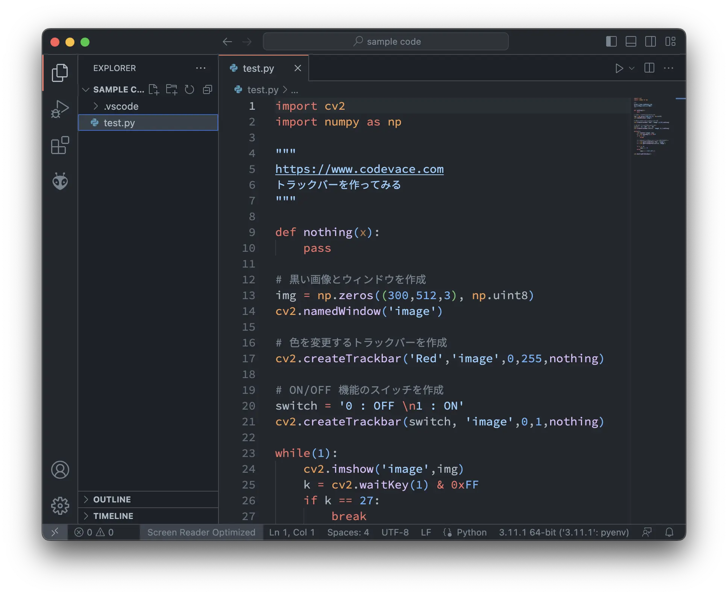Image resolution: width=728 pixels, height=596 pixels.
Task: Run test.py with the play button
Action: (x=618, y=68)
